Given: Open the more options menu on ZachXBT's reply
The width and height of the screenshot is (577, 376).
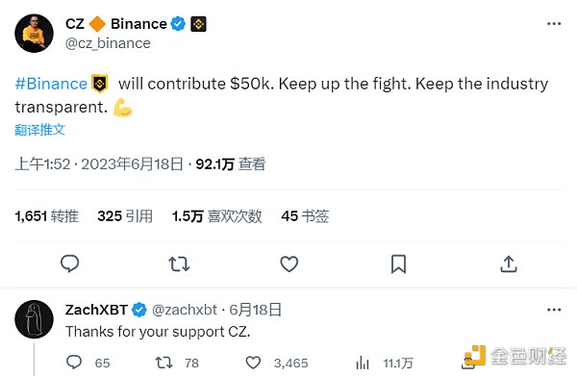Looking at the screenshot, I should coord(554,310).
